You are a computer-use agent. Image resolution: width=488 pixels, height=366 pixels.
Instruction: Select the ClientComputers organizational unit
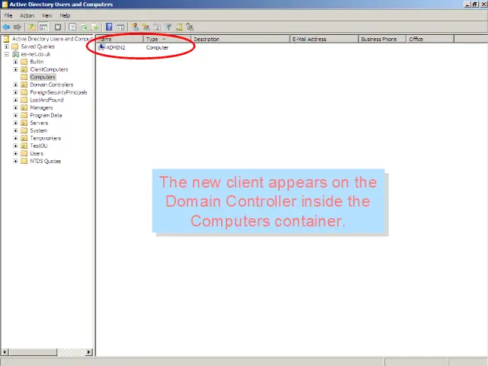[49, 69]
